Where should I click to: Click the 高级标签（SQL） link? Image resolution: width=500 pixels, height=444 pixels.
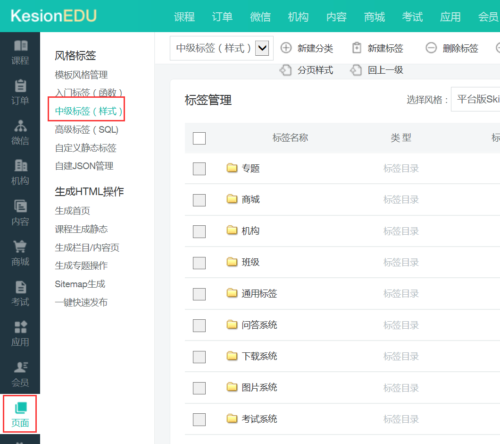point(87,129)
